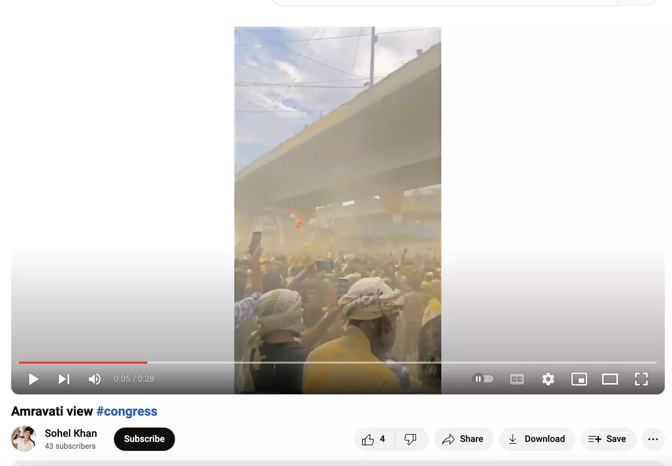Like the video with thumbs up
Screen dimensions: 672x466
click(x=374, y=439)
